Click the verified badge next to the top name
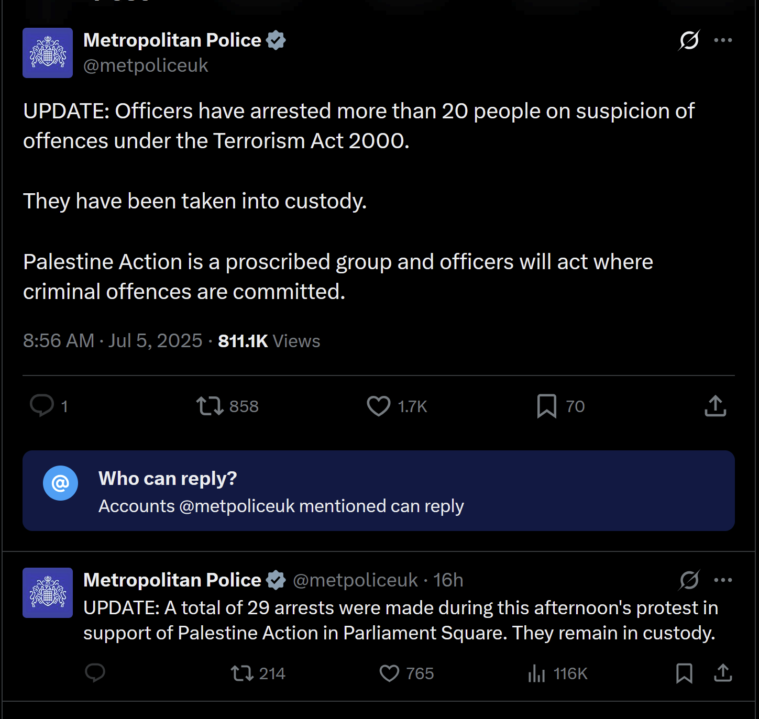This screenshot has height=719, width=759. (x=276, y=40)
